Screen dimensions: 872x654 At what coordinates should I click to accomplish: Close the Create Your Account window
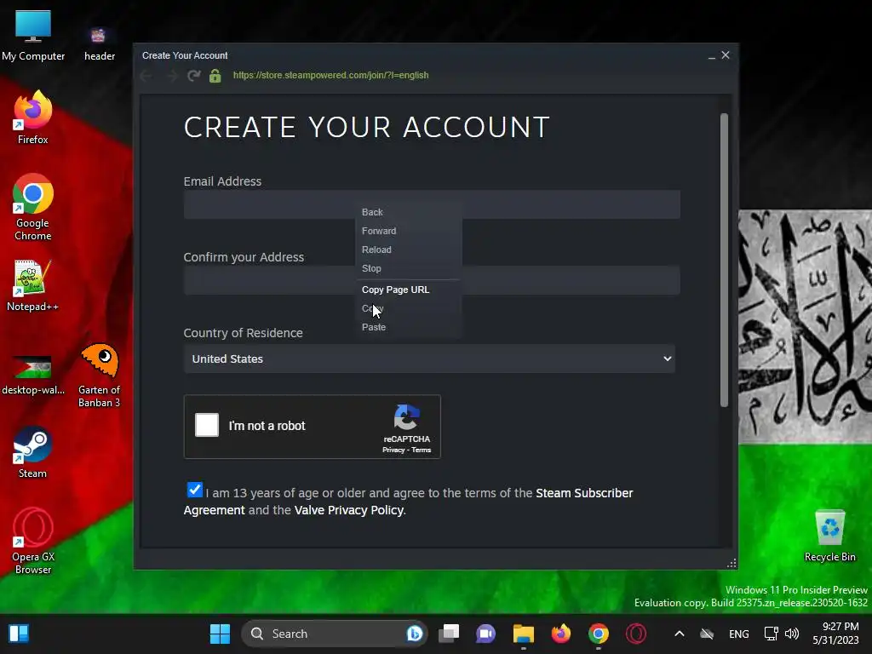726,55
